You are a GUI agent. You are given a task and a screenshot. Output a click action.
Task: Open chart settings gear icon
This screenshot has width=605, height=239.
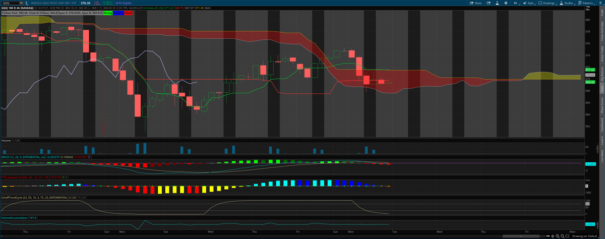point(506,3)
